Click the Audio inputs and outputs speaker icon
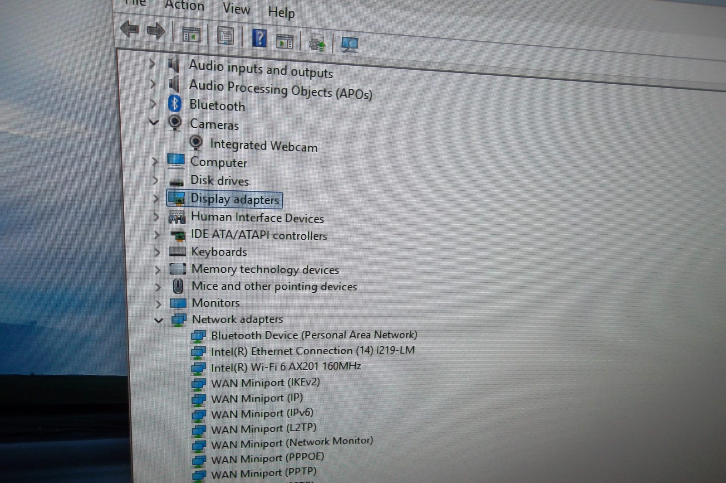 click(173, 64)
